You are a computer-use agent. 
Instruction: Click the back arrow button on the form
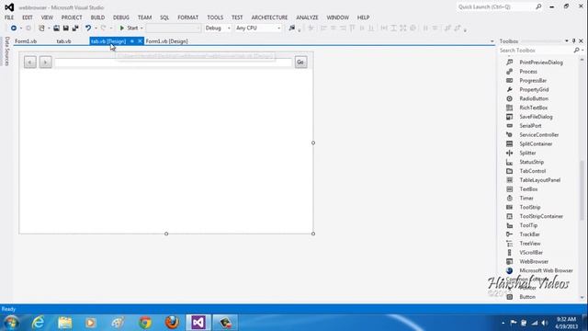pos(30,62)
